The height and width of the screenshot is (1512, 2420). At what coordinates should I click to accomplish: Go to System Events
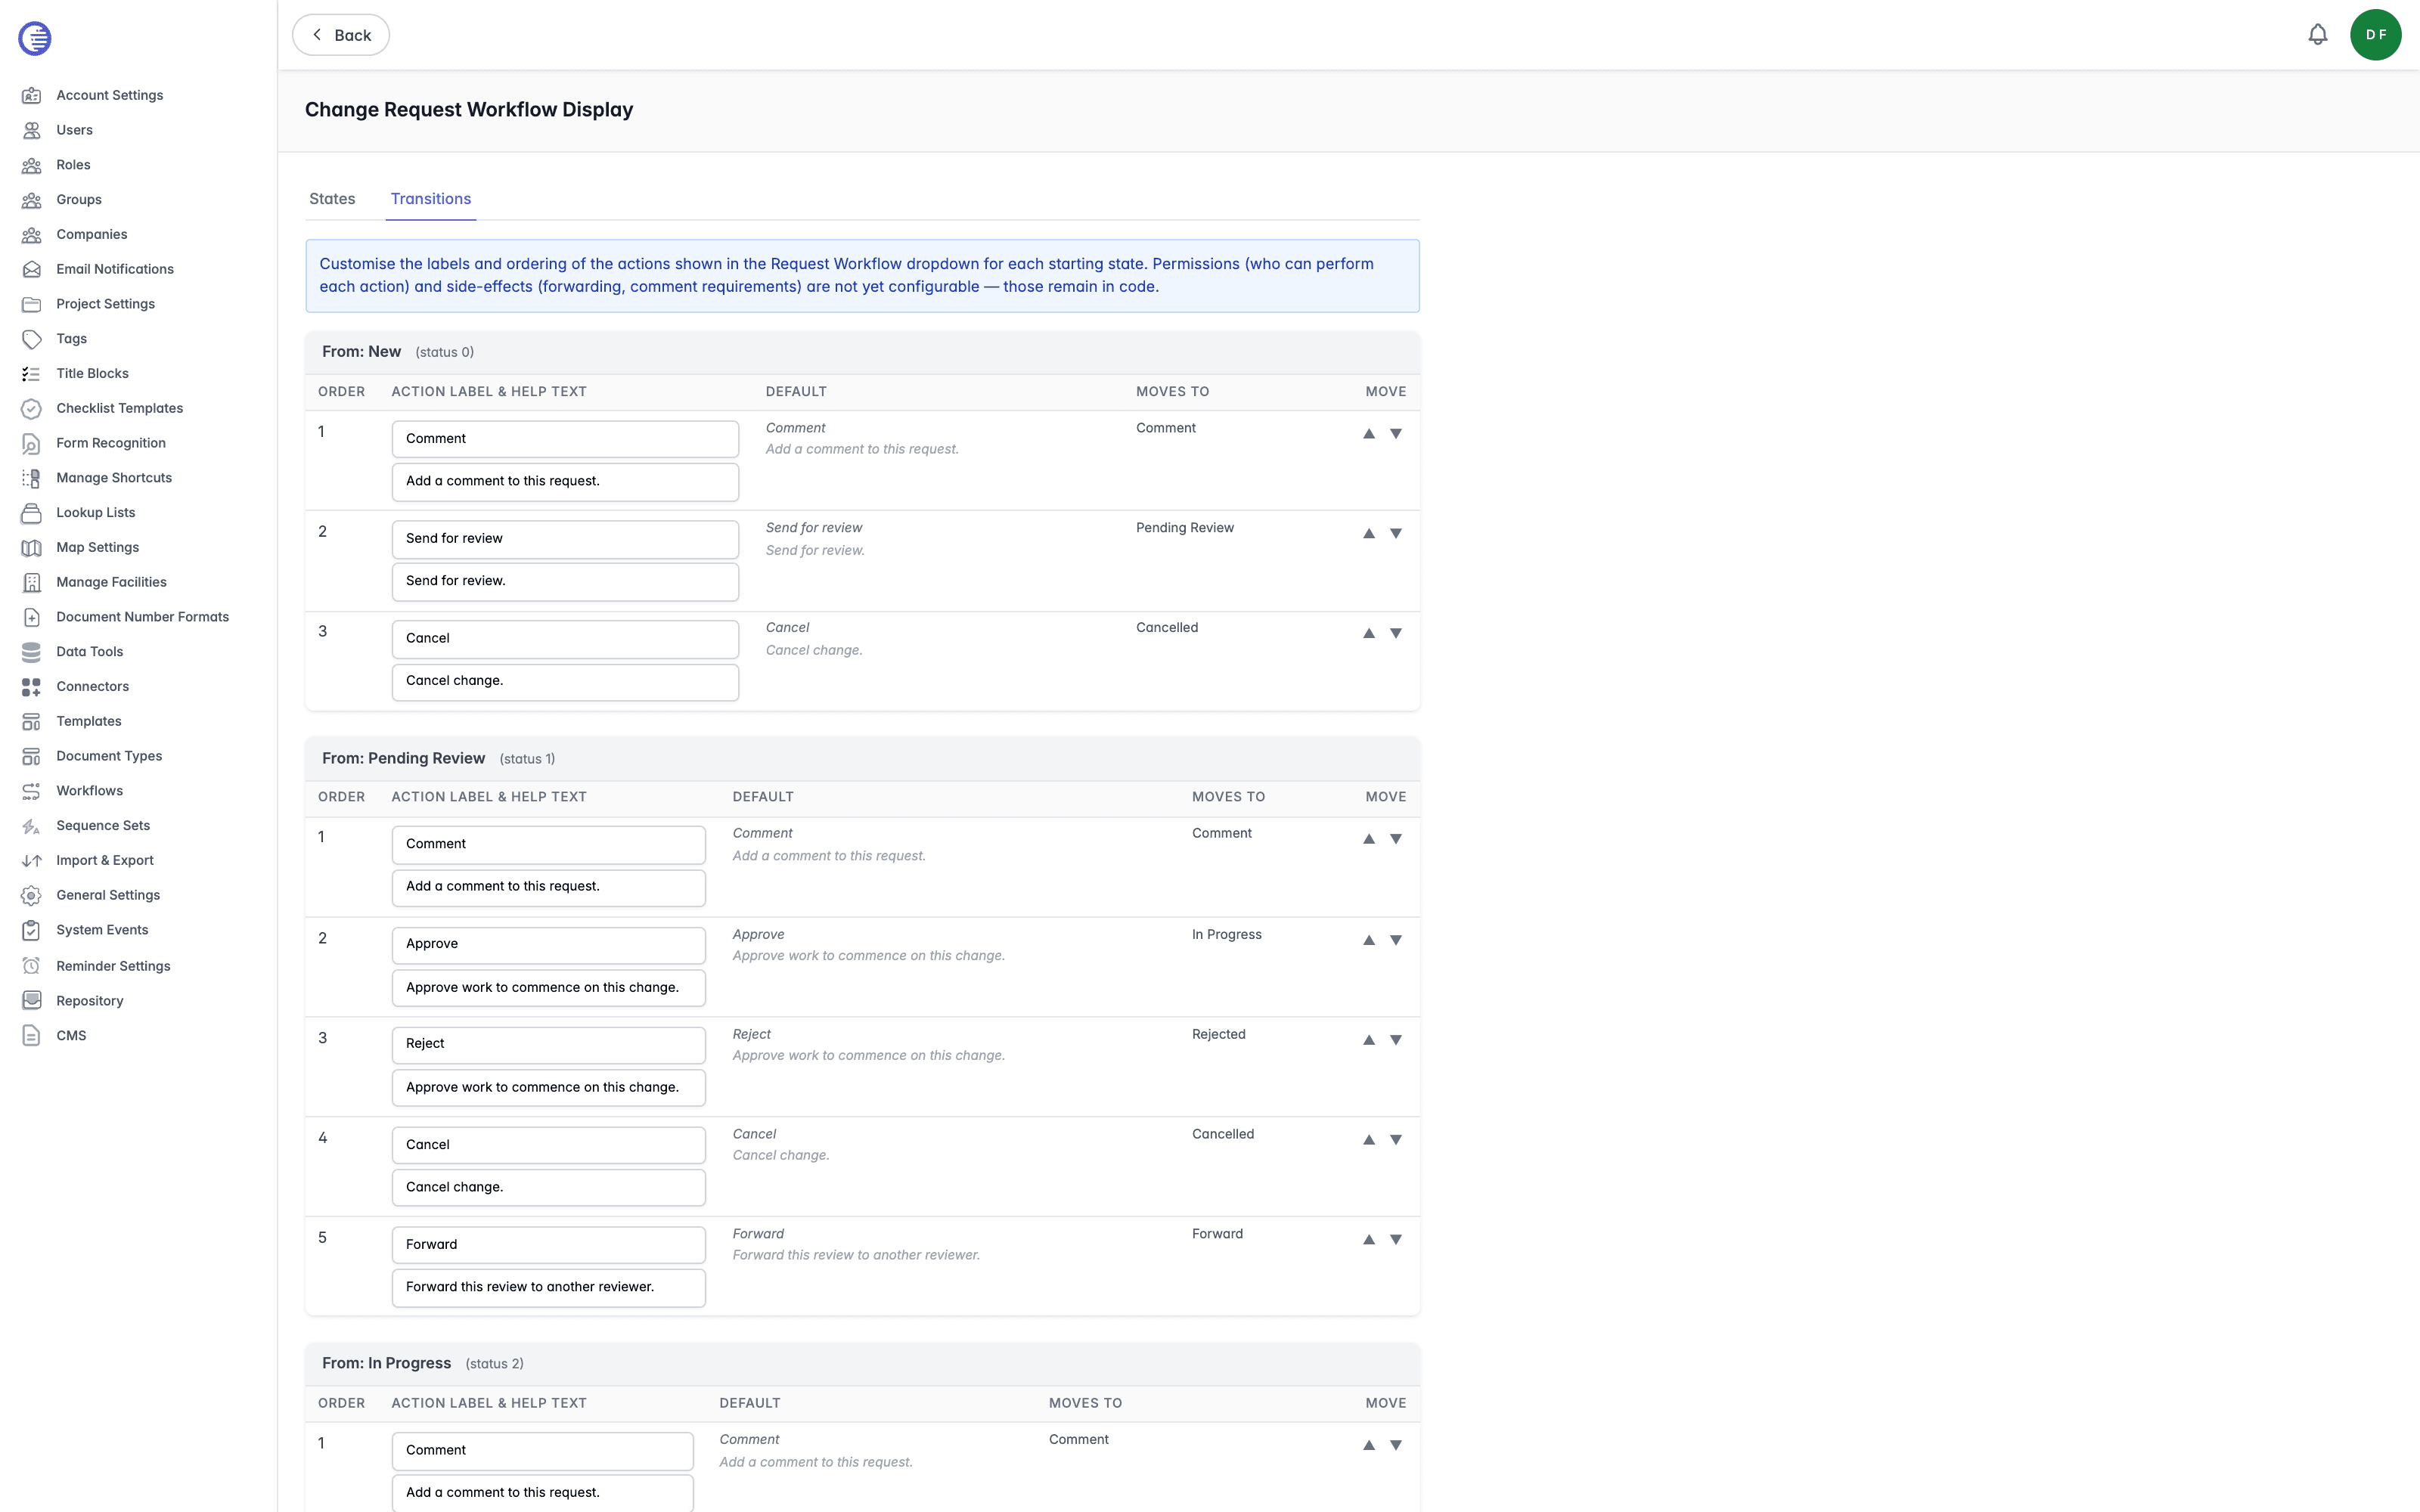click(x=102, y=930)
